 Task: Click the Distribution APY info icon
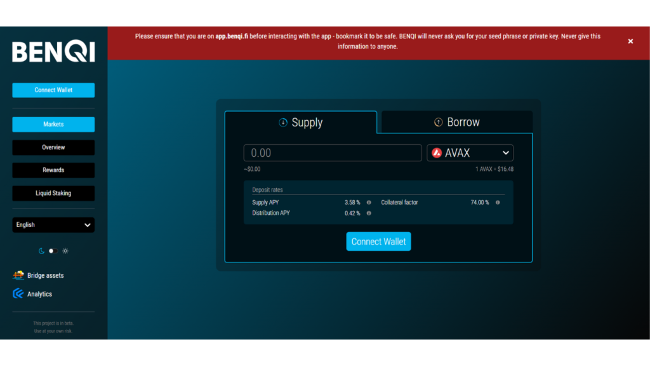pos(369,213)
